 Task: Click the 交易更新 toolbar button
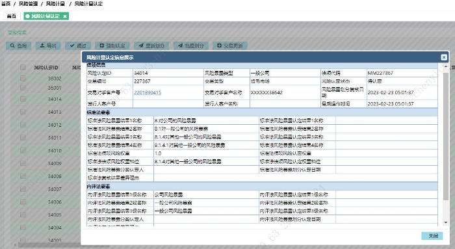pyautogui.click(x=230, y=46)
